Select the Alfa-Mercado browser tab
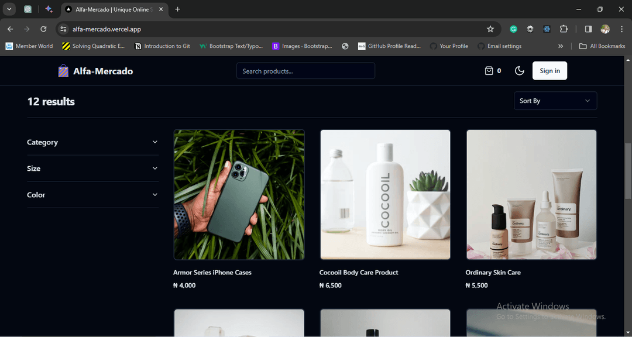This screenshot has height=337, width=632. 115,9
